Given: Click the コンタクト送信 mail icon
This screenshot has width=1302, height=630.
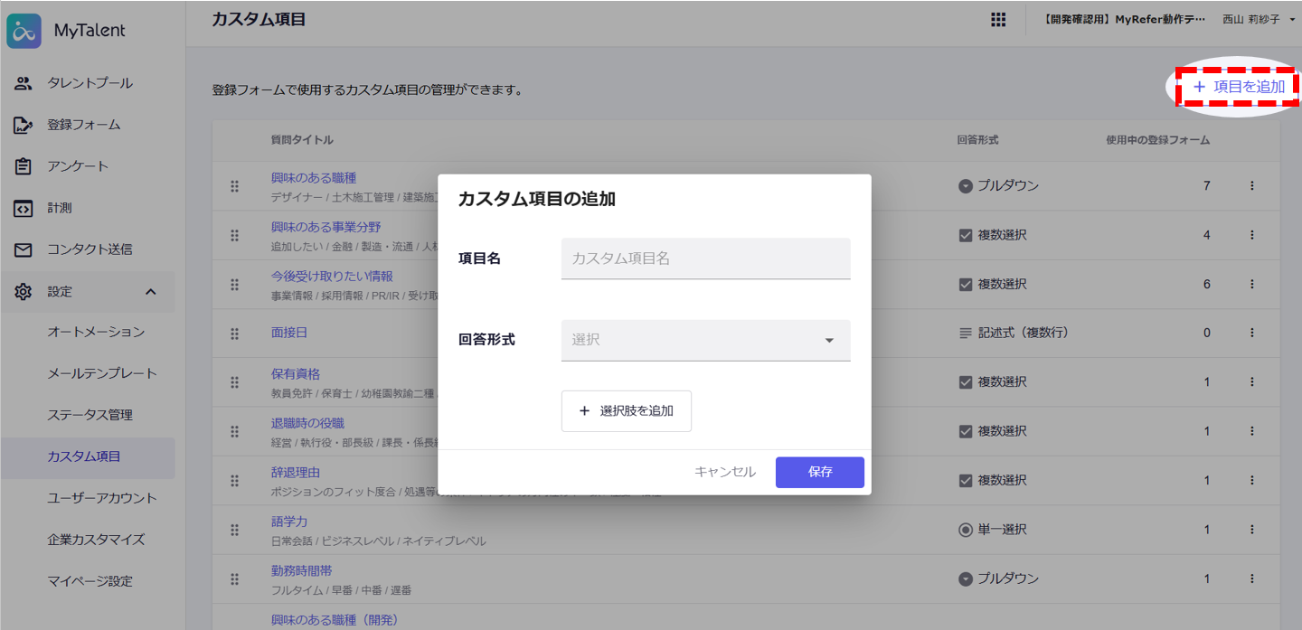Looking at the screenshot, I should (x=24, y=249).
